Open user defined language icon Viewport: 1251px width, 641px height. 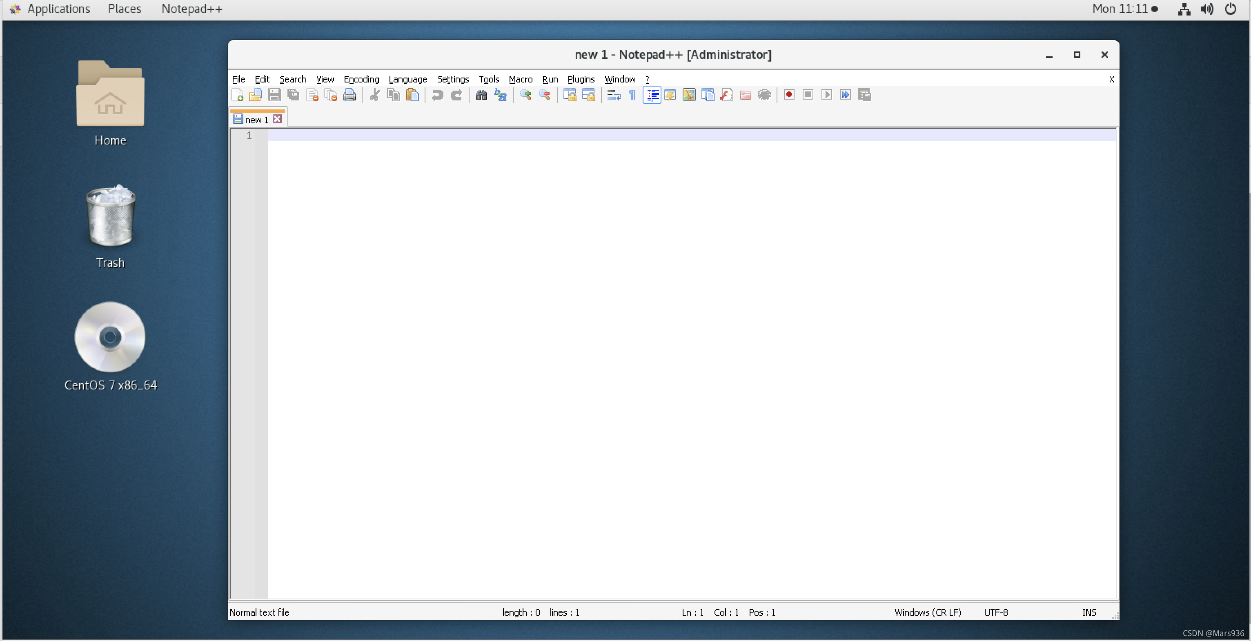670,95
